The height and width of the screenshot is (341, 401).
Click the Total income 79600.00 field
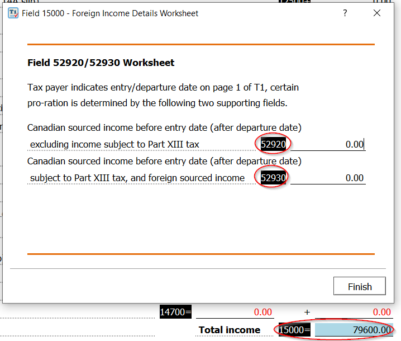(354, 330)
